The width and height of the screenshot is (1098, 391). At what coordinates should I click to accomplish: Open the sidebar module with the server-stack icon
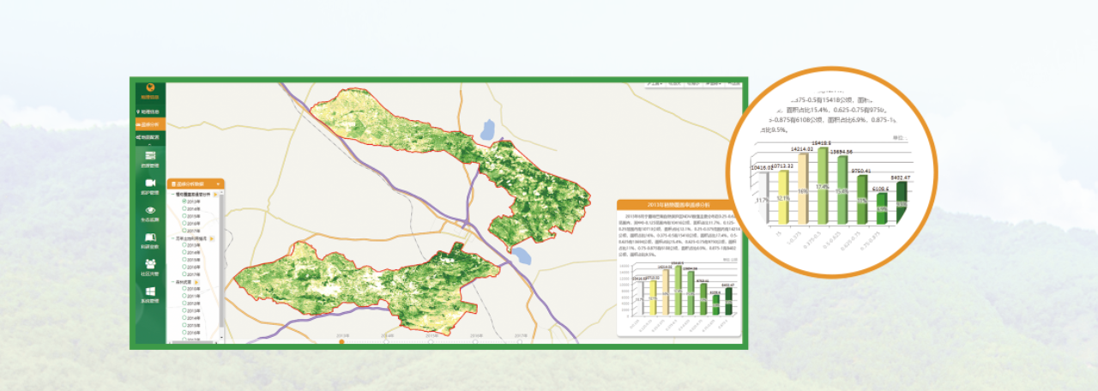pos(150,158)
